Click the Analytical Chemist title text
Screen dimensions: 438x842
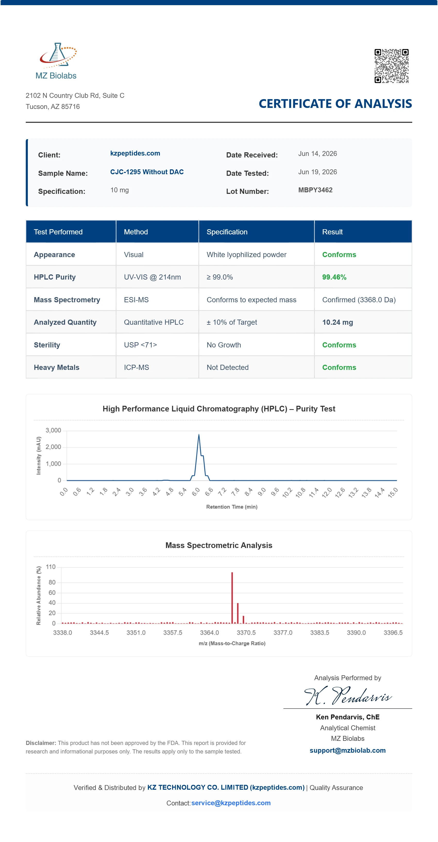[x=348, y=728]
